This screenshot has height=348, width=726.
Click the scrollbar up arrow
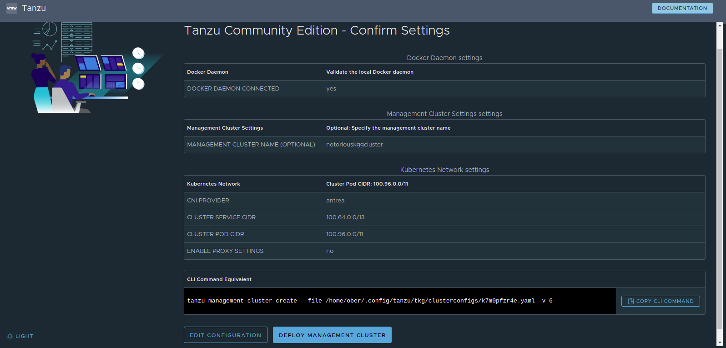click(x=720, y=25)
